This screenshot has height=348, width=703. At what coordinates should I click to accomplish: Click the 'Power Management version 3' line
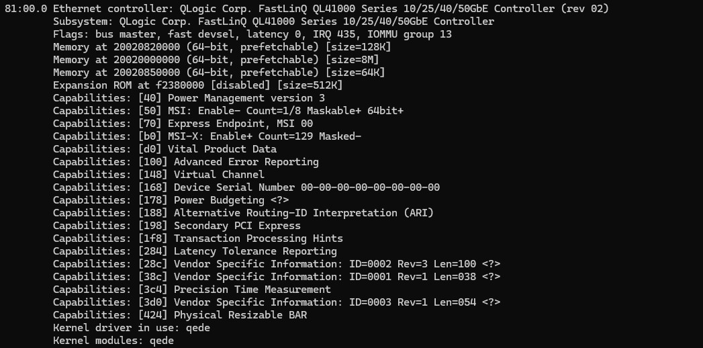pos(189,98)
